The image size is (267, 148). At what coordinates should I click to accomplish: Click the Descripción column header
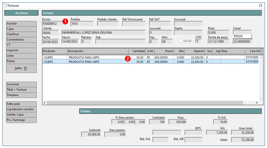tap(98, 51)
